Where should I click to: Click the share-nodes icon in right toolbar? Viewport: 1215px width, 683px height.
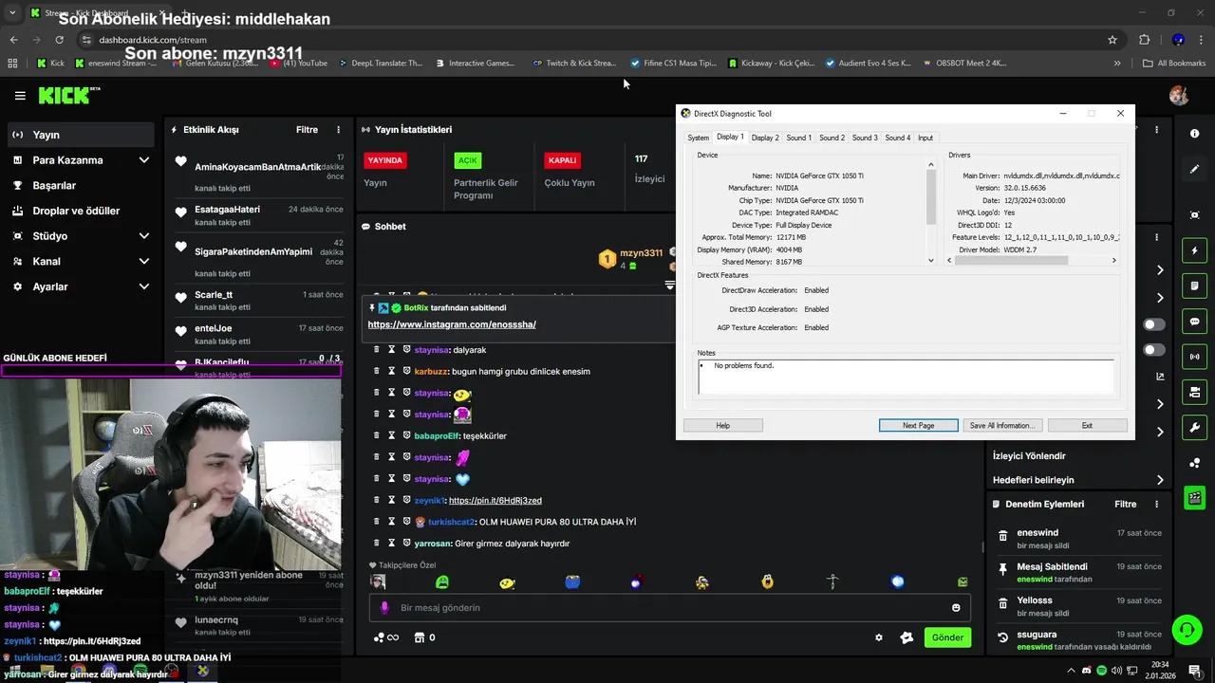(1194, 462)
